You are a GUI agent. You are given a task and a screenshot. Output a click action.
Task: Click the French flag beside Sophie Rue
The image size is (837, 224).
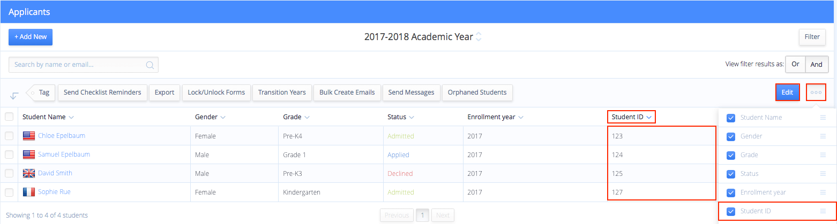tap(29, 192)
